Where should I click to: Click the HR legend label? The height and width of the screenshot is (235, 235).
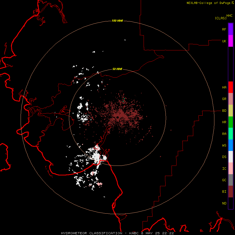click(x=224, y=122)
